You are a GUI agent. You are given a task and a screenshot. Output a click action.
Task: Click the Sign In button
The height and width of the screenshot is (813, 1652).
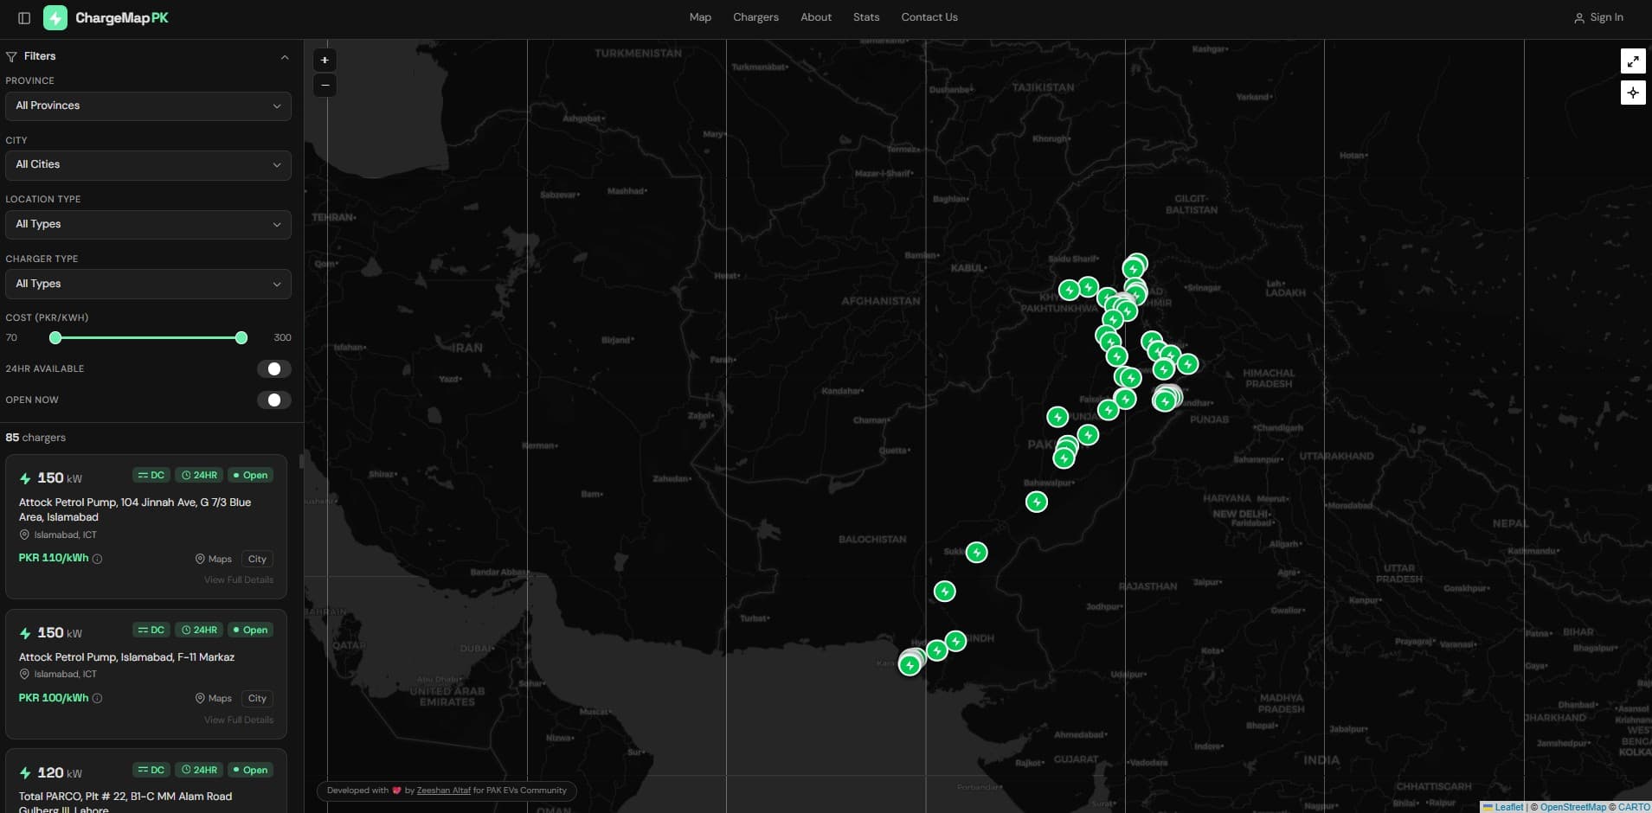point(1598,17)
